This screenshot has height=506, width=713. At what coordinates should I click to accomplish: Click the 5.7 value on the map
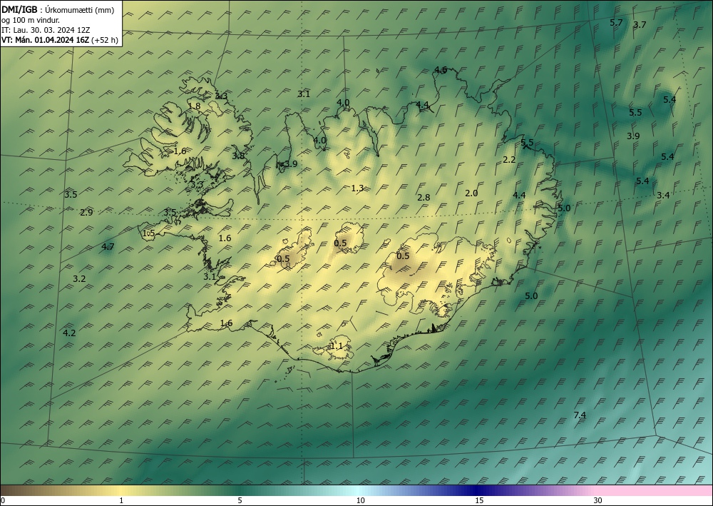[x=616, y=23]
